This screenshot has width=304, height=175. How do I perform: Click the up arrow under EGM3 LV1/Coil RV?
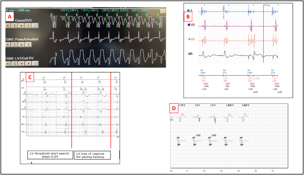click(9, 63)
